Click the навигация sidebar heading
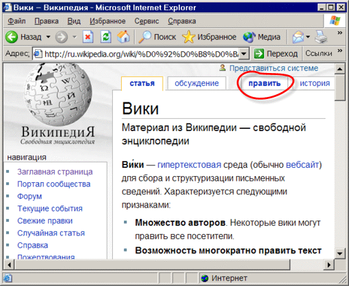This screenshot has width=349, height=286. 27,157
